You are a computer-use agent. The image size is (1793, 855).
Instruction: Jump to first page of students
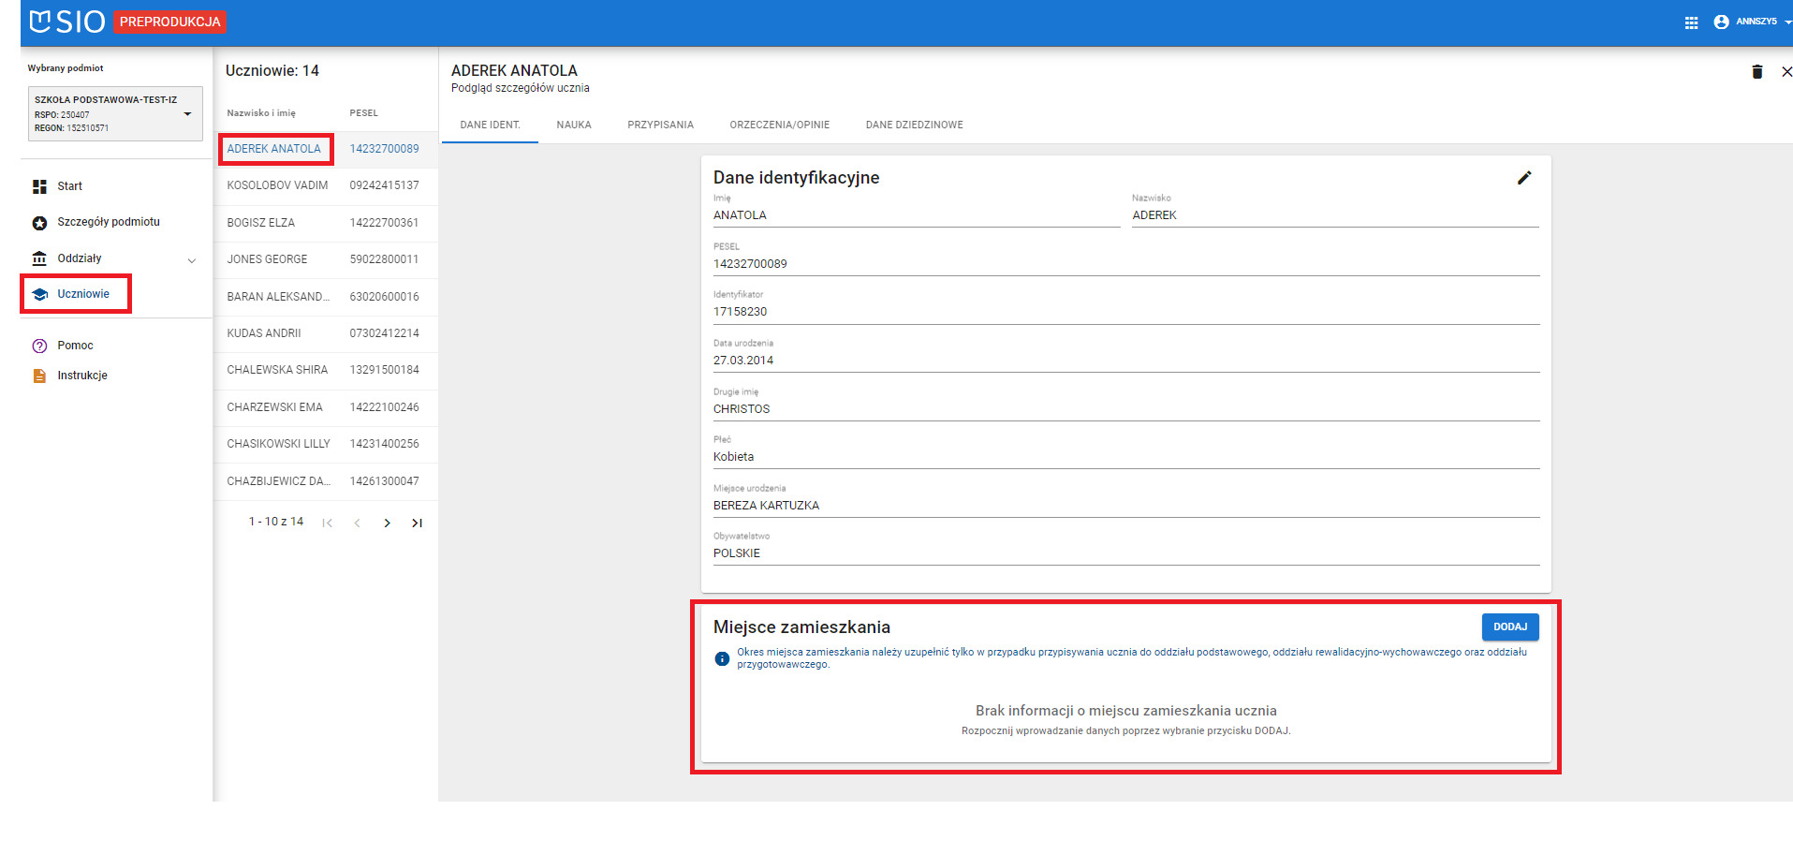327,523
